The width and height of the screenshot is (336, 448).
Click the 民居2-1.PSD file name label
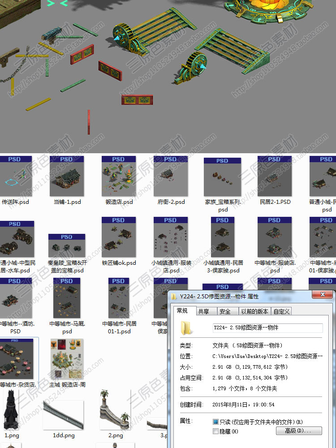[x=275, y=202]
